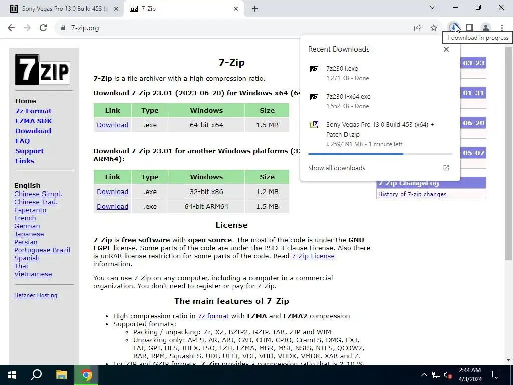513x385 pixels.
Task: Close the Recent Downloads popup
Action: [x=446, y=49]
